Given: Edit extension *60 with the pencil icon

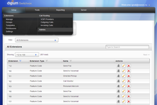Looking at the screenshot, I should (123, 71).
